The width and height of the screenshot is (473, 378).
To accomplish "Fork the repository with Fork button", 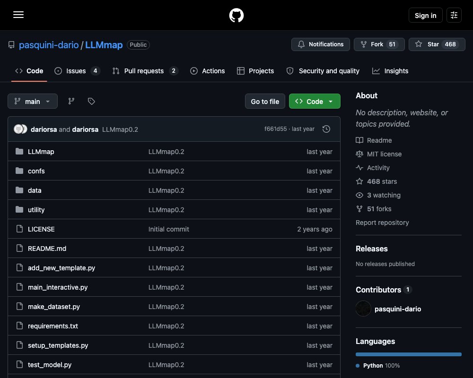I will click(379, 44).
